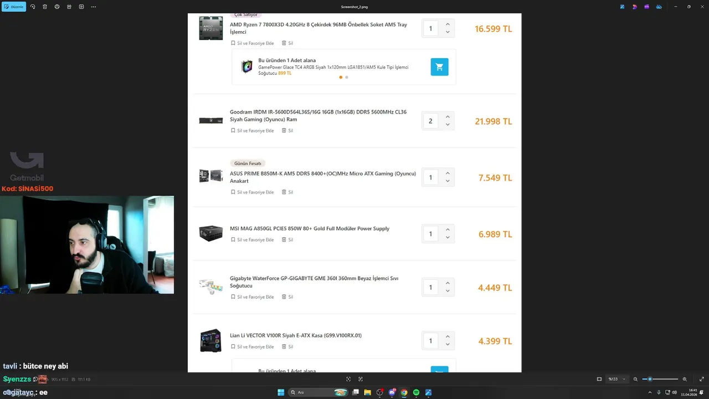709x399 pixels.
Task: Share the image via share icon
Action: (x=69, y=7)
